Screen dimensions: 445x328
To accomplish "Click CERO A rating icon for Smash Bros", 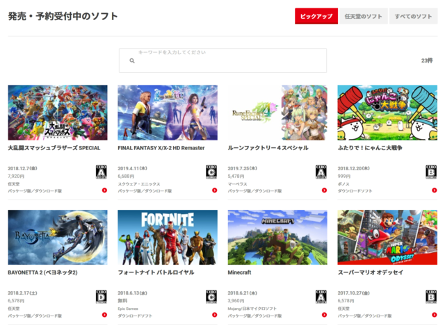I will pos(102,172).
